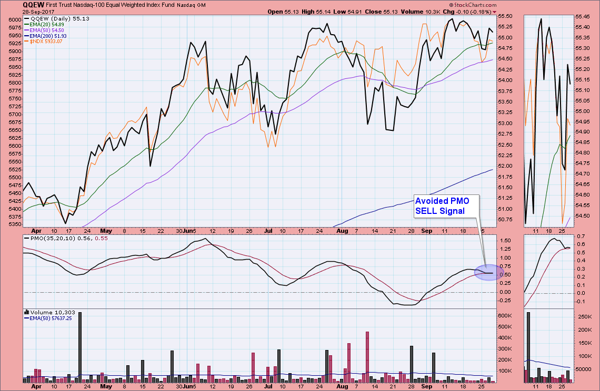Open the © StockCharts.com credit
The image size is (600, 391).
473,5
